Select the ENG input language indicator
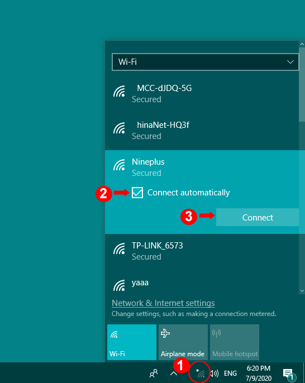 pyautogui.click(x=230, y=374)
